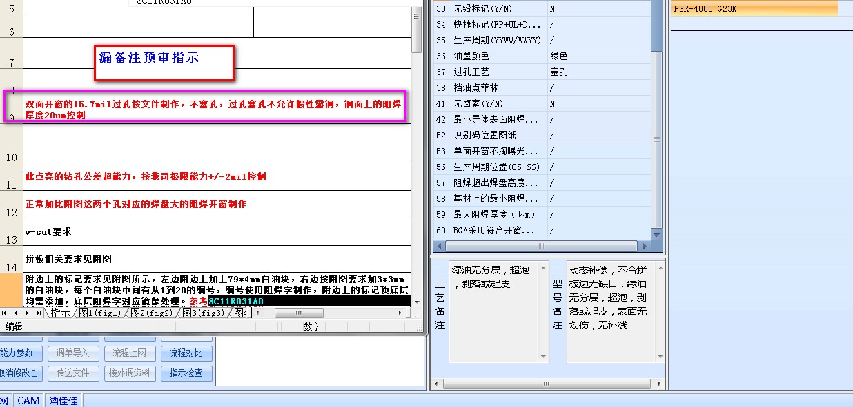Click value 绿色 for 油墨颜色
The image size is (853, 407).
tap(559, 56)
